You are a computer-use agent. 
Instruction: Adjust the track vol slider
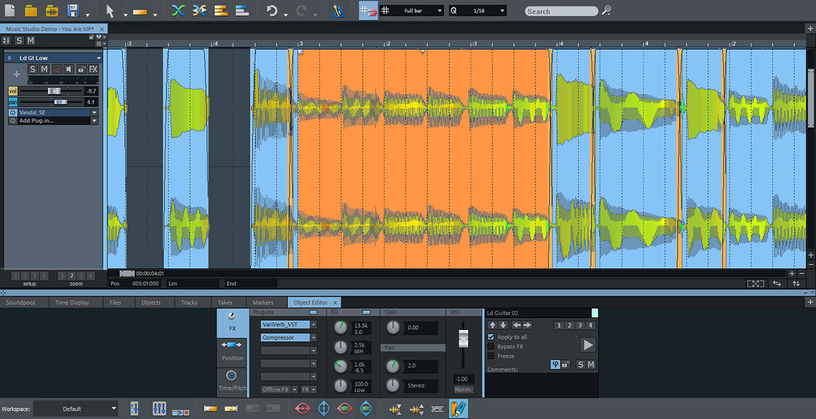(54, 91)
